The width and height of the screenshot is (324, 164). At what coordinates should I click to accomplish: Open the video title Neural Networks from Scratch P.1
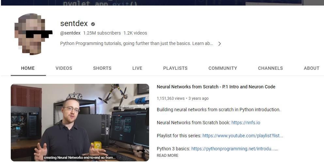216,87
